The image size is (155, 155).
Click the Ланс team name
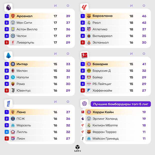click(21, 112)
